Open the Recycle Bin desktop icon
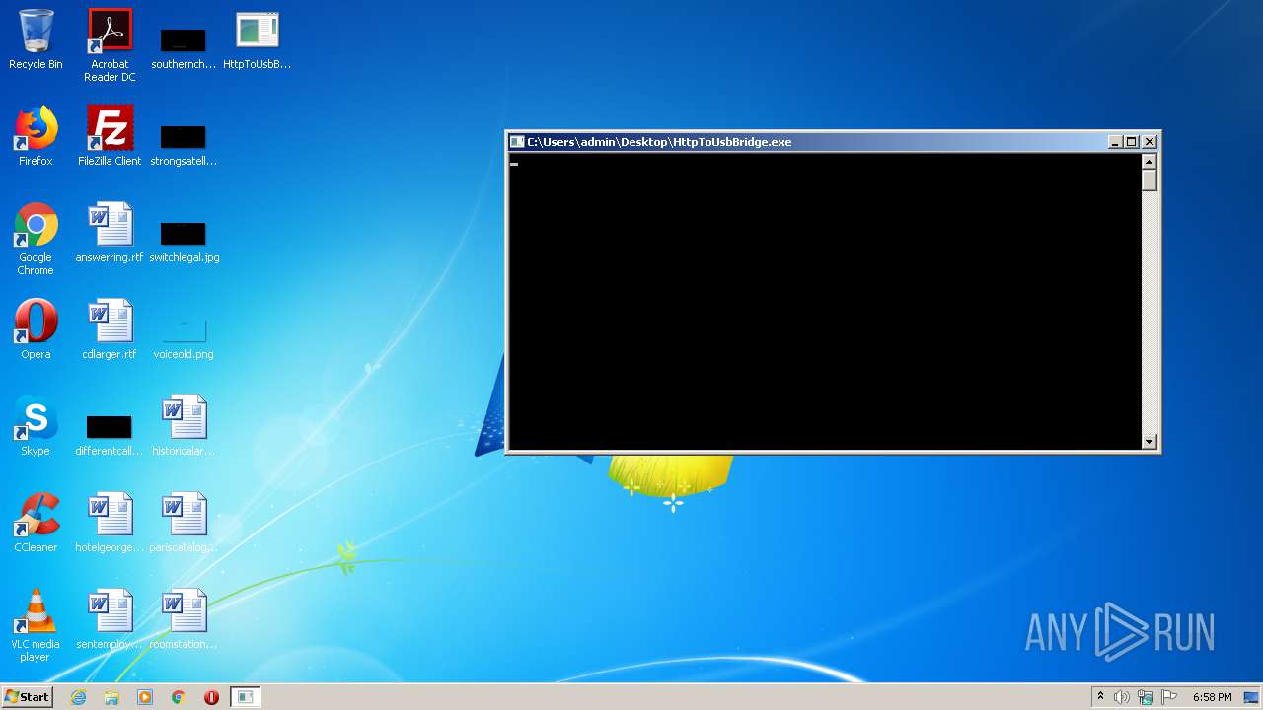 tap(36, 40)
